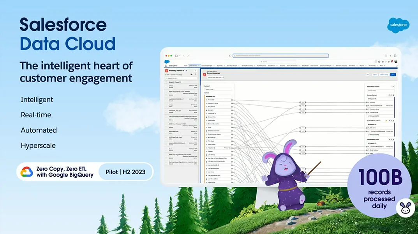Click the Salesforce cloud logo in the app header
This screenshot has height=234, width=418.
[166, 62]
